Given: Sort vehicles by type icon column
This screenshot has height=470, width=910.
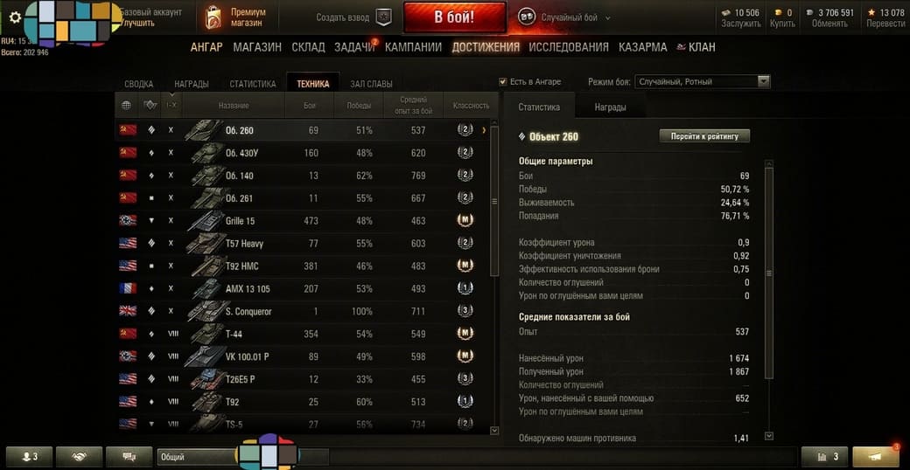Looking at the screenshot, I should 150,106.
